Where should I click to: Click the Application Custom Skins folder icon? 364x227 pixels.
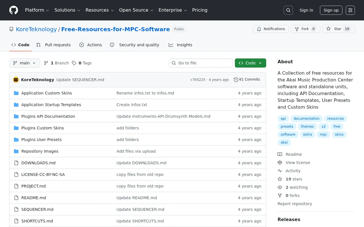pos(16,93)
